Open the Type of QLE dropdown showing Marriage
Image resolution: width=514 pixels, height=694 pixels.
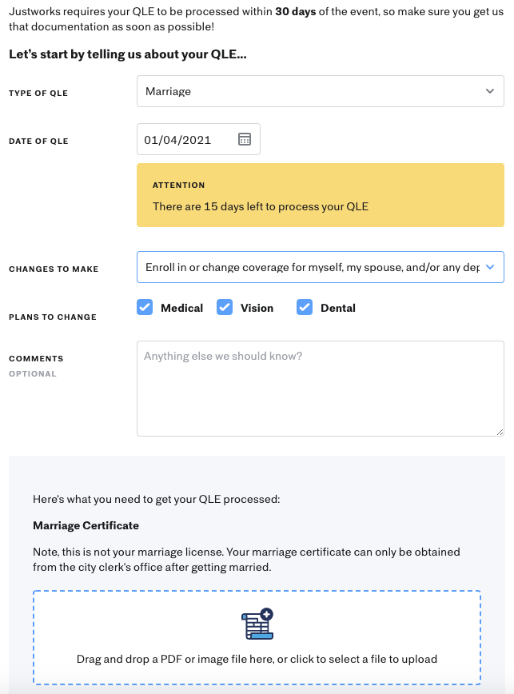320,91
